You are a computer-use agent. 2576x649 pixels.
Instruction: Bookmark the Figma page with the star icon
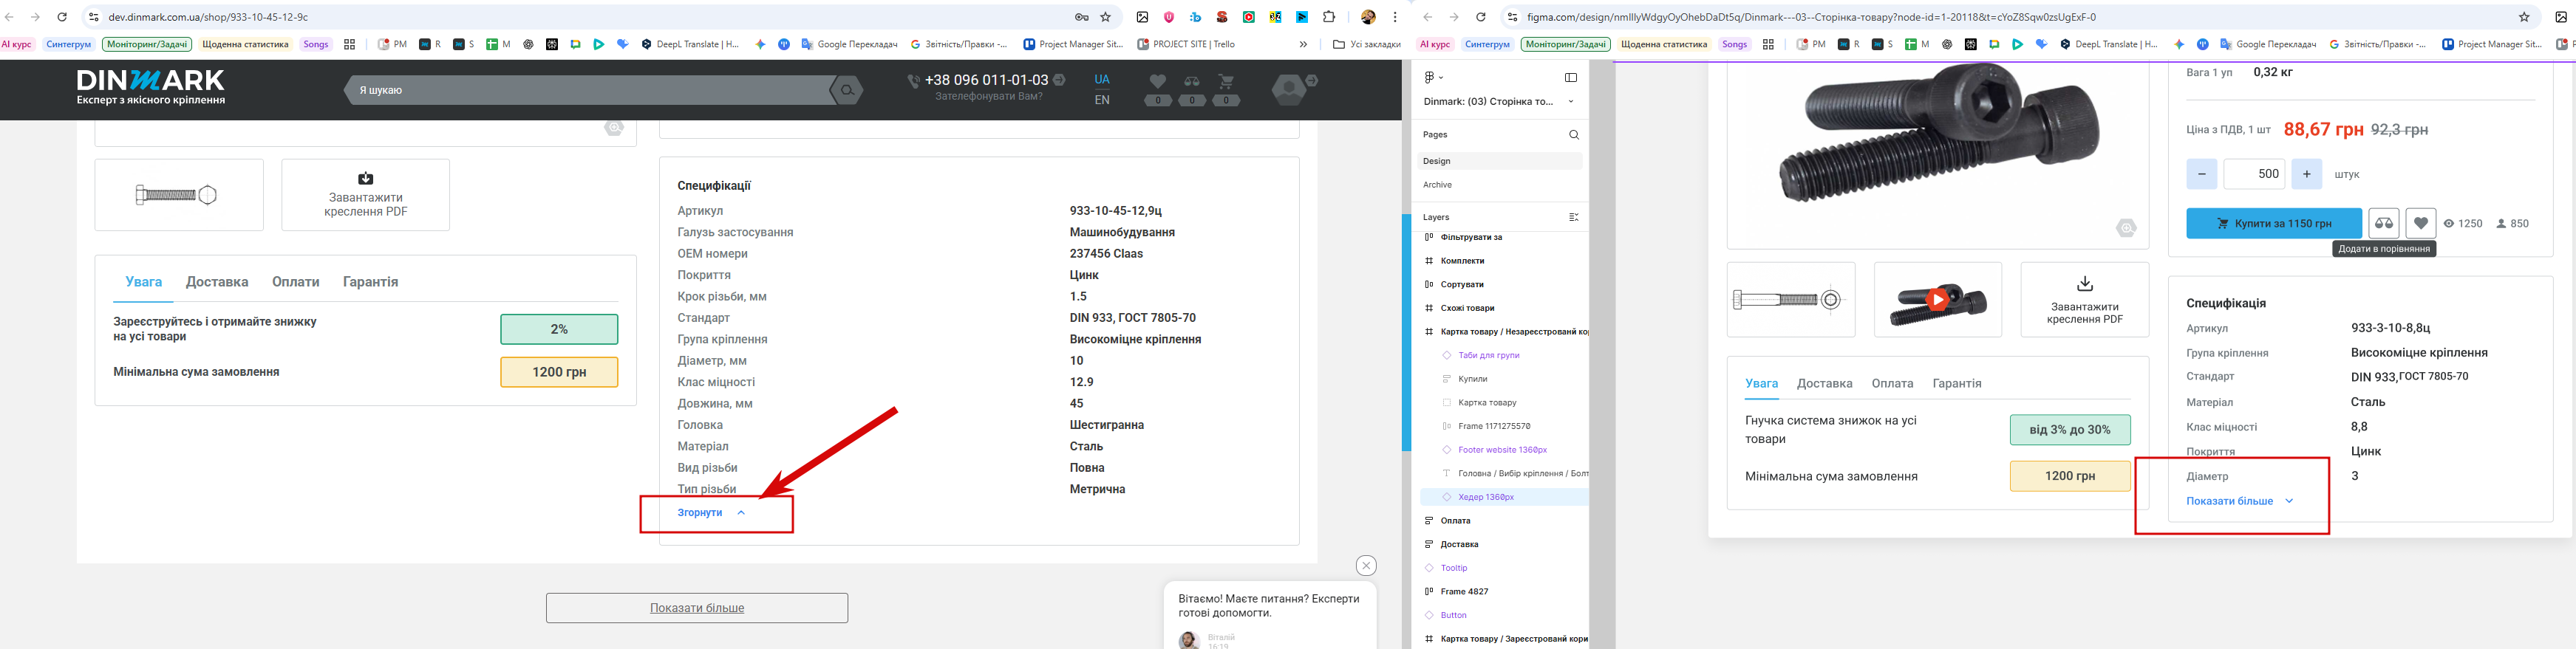coord(2524,17)
